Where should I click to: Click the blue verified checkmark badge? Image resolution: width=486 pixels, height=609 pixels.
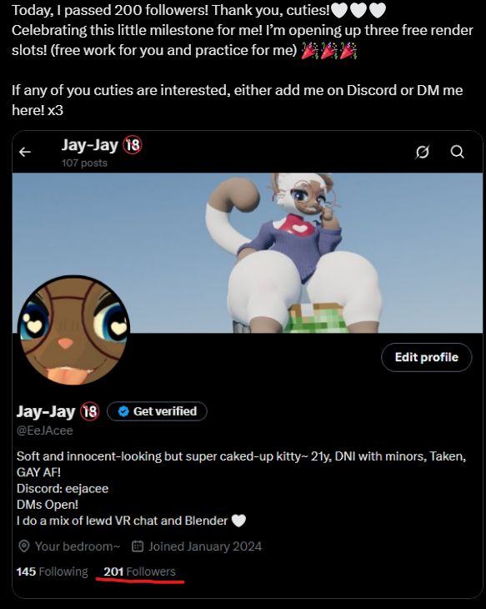(123, 411)
